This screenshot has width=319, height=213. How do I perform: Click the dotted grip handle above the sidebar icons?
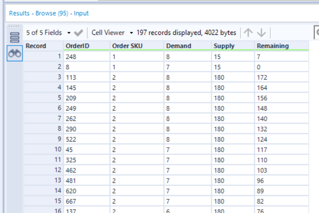14,26
